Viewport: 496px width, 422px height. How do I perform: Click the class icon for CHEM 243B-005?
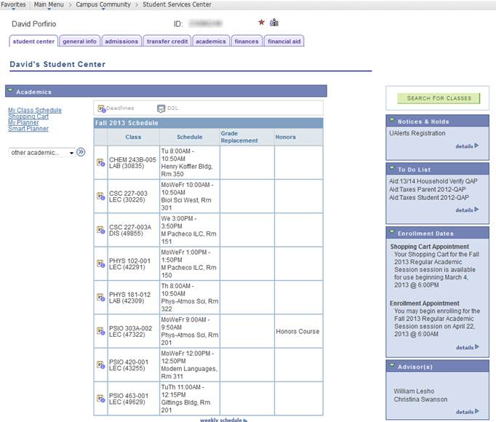click(101, 163)
